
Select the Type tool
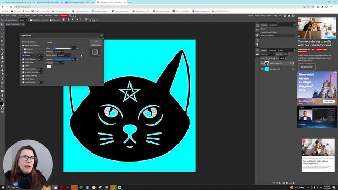2,79
